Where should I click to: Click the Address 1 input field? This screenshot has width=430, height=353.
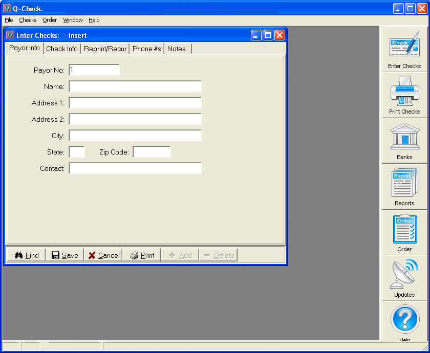135,103
